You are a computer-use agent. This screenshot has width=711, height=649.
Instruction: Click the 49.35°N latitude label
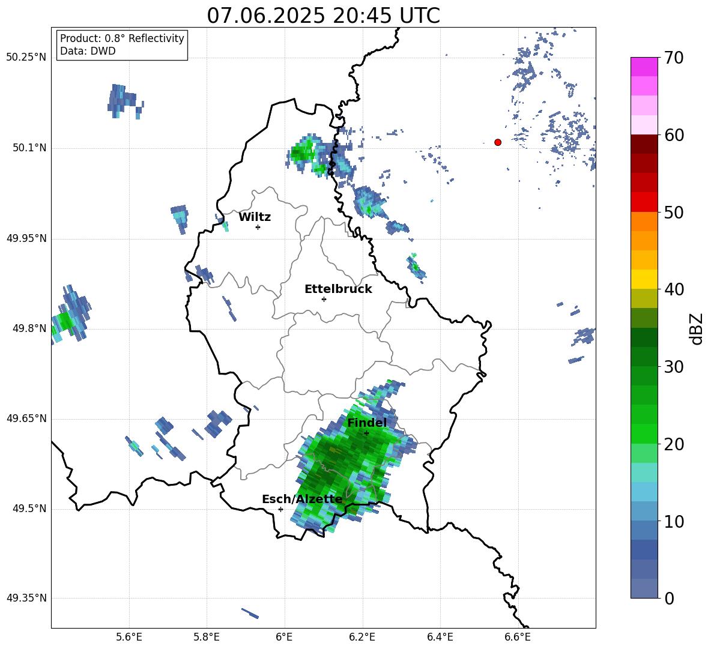pyautogui.click(x=26, y=598)
